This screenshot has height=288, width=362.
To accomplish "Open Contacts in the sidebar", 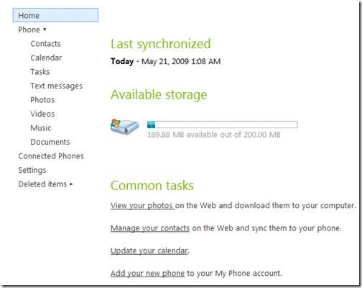I will click(45, 44).
